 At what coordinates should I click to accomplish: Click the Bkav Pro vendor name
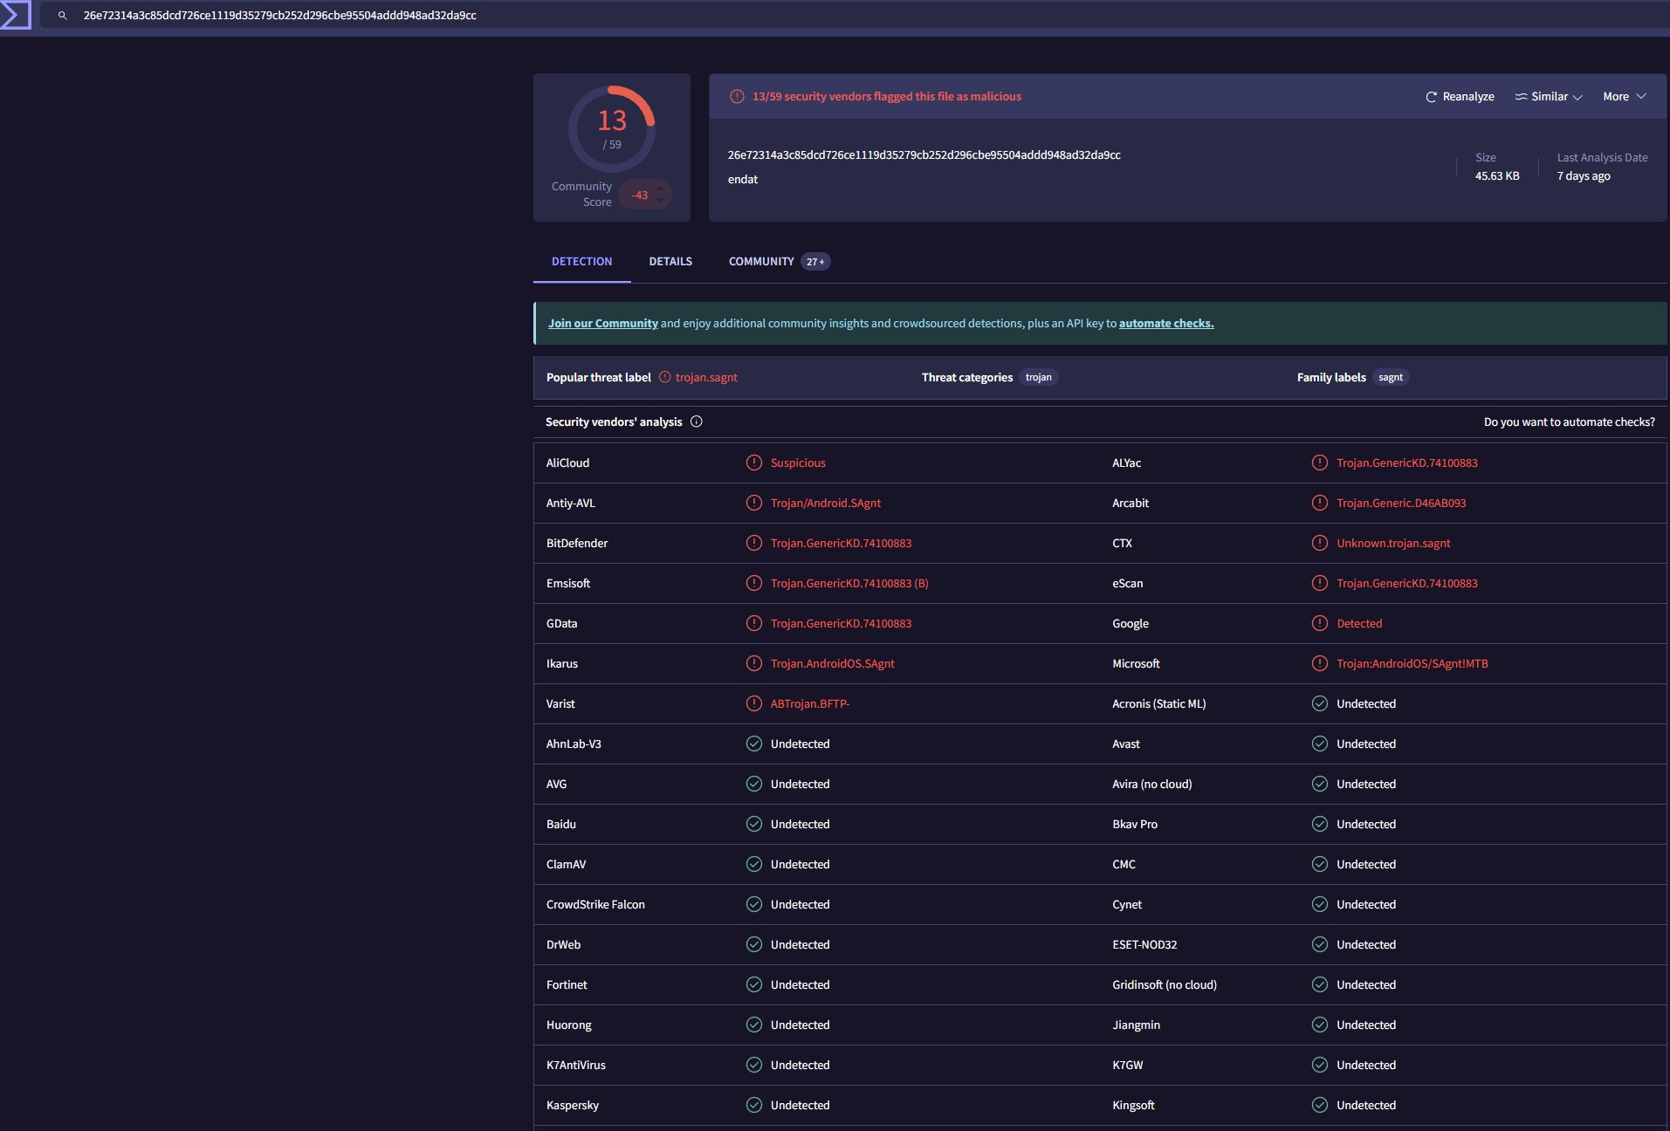point(1134,825)
